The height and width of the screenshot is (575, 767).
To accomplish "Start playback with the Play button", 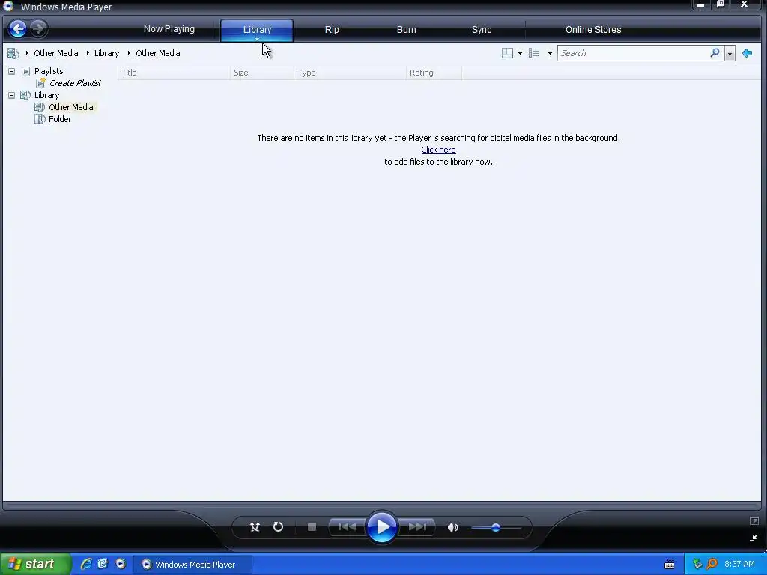I will click(381, 527).
